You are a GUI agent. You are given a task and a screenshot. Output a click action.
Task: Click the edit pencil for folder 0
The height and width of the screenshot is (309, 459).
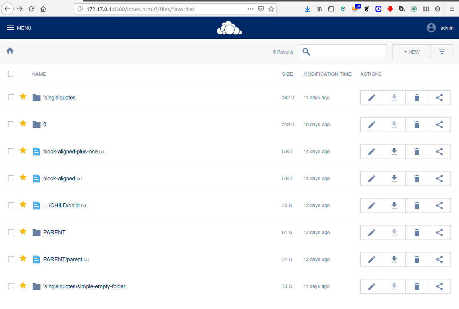click(372, 125)
